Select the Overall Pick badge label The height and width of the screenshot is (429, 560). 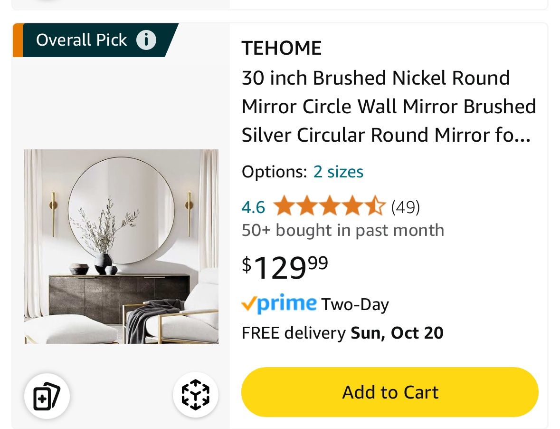tap(82, 40)
